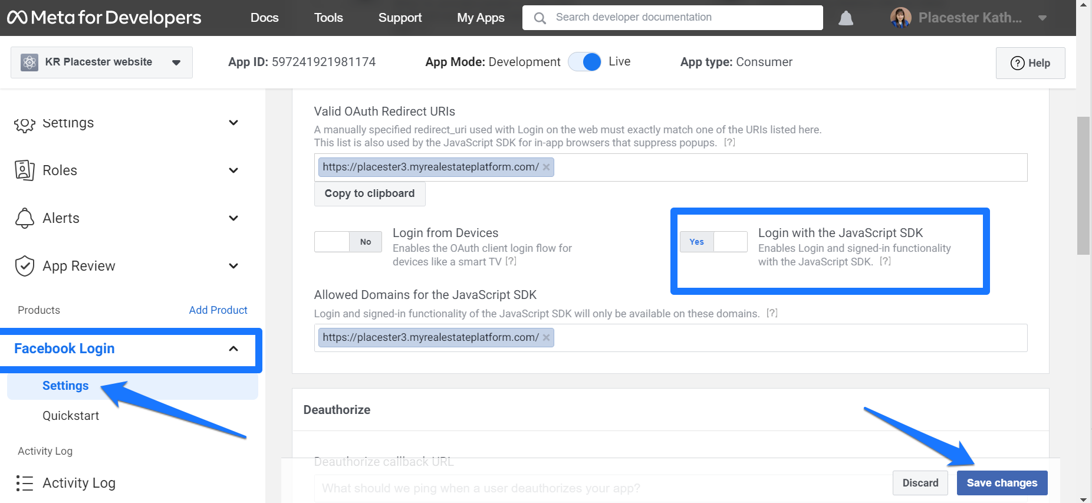
Task: Click the Settings gear sidebar icon
Action: pos(25,124)
